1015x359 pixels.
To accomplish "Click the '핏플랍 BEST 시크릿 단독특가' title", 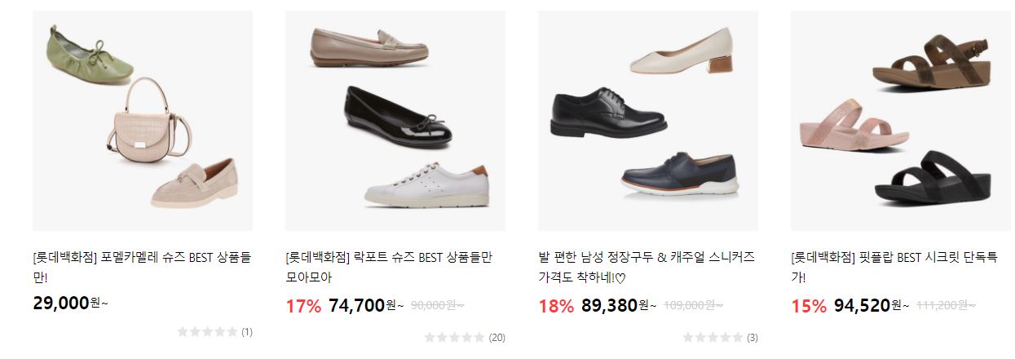I will [x=894, y=268].
